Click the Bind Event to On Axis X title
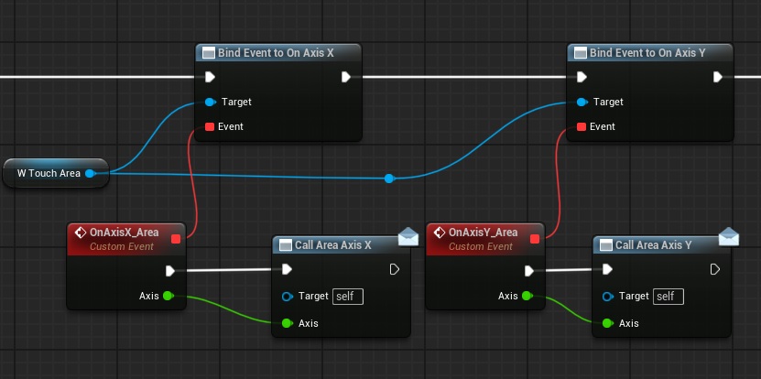 (x=276, y=53)
